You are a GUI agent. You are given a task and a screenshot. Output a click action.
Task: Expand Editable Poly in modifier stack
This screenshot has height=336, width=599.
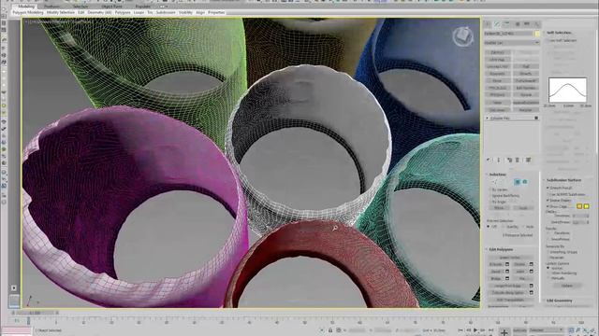[x=488, y=119]
